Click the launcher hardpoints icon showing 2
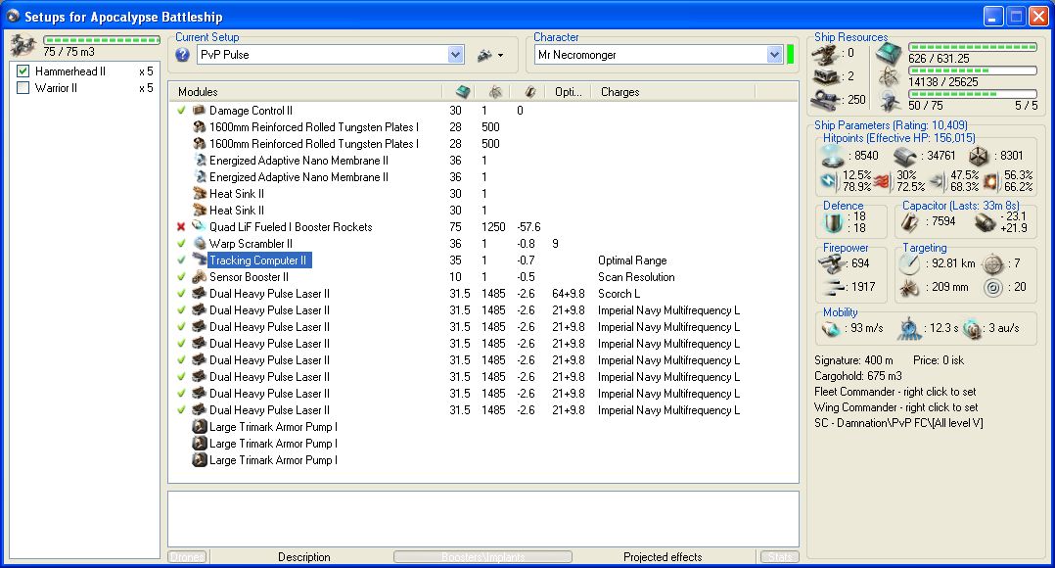The height and width of the screenshot is (568, 1055). pyautogui.click(x=825, y=76)
